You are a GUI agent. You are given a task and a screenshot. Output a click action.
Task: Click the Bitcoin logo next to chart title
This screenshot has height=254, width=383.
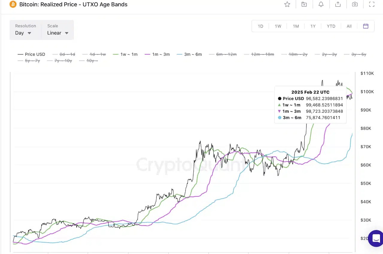(13, 4)
